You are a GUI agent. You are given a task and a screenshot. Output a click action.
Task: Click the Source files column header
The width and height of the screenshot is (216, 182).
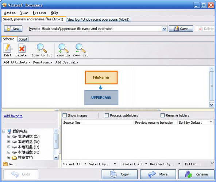click(97, 122)
